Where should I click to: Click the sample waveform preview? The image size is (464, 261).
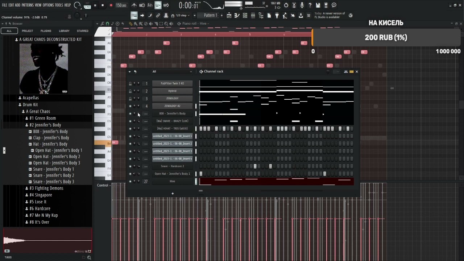click(x=47, y=240)
